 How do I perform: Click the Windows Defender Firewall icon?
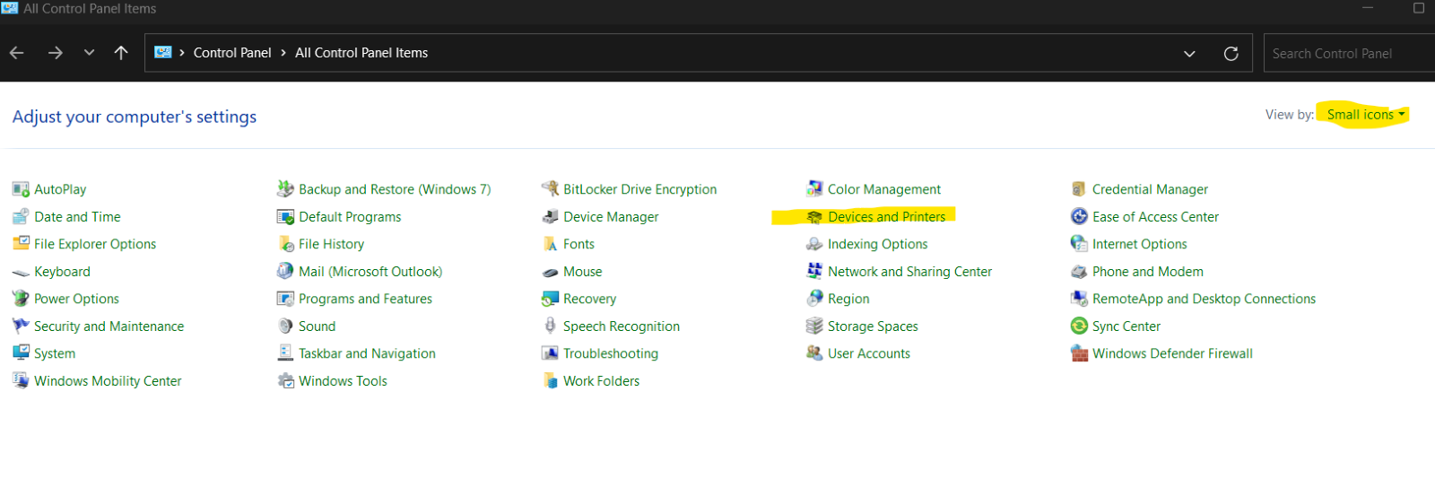click(1079, 353)
